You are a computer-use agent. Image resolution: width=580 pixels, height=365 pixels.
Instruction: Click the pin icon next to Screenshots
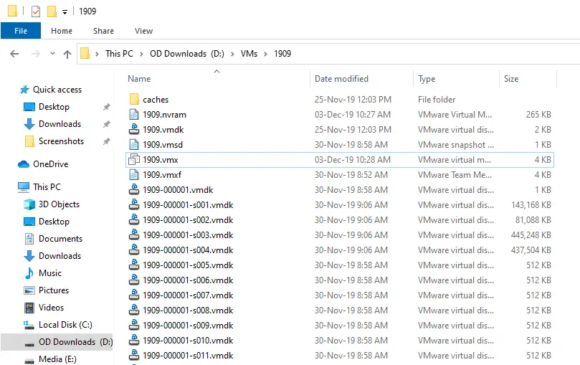107,141
